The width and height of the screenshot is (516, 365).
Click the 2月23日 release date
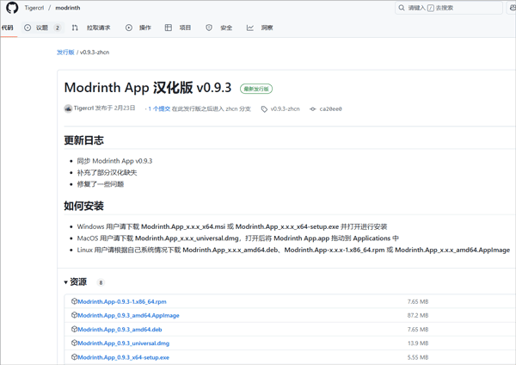125,108
